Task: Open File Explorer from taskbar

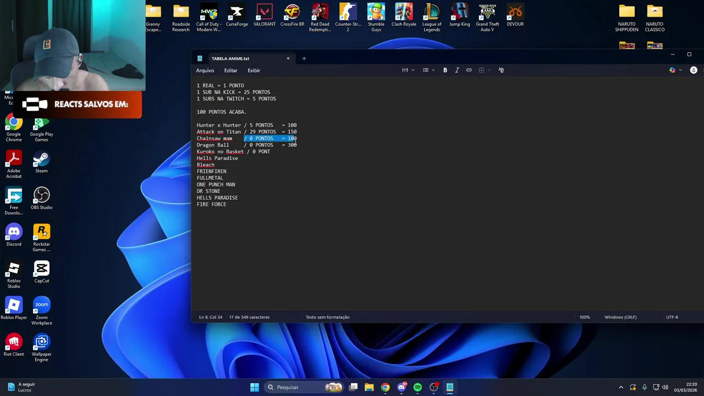Action: tap(369, 387)
